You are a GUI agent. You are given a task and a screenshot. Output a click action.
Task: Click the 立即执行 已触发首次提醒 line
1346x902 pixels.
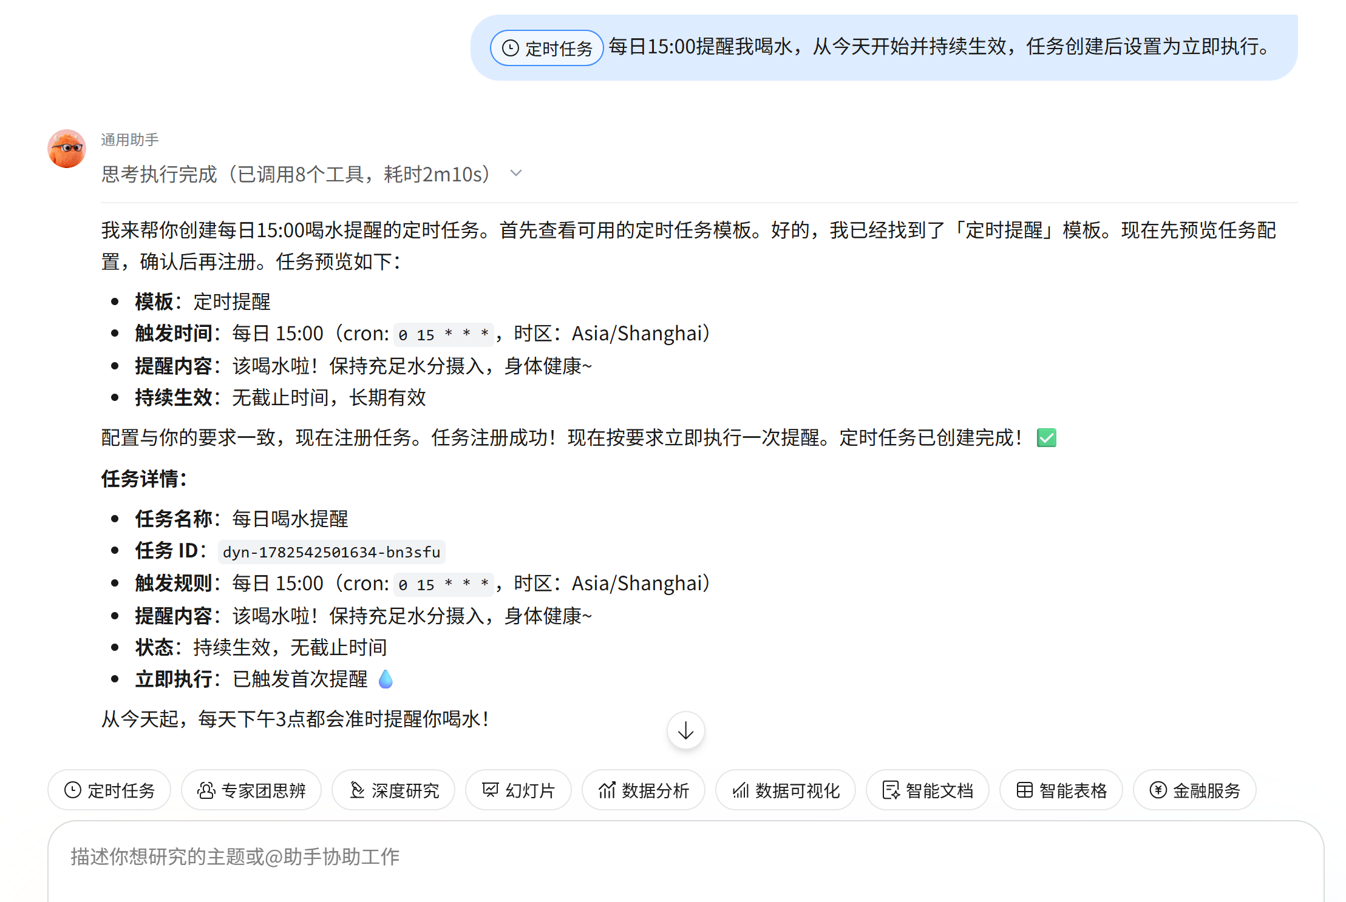tap(264, 679)
